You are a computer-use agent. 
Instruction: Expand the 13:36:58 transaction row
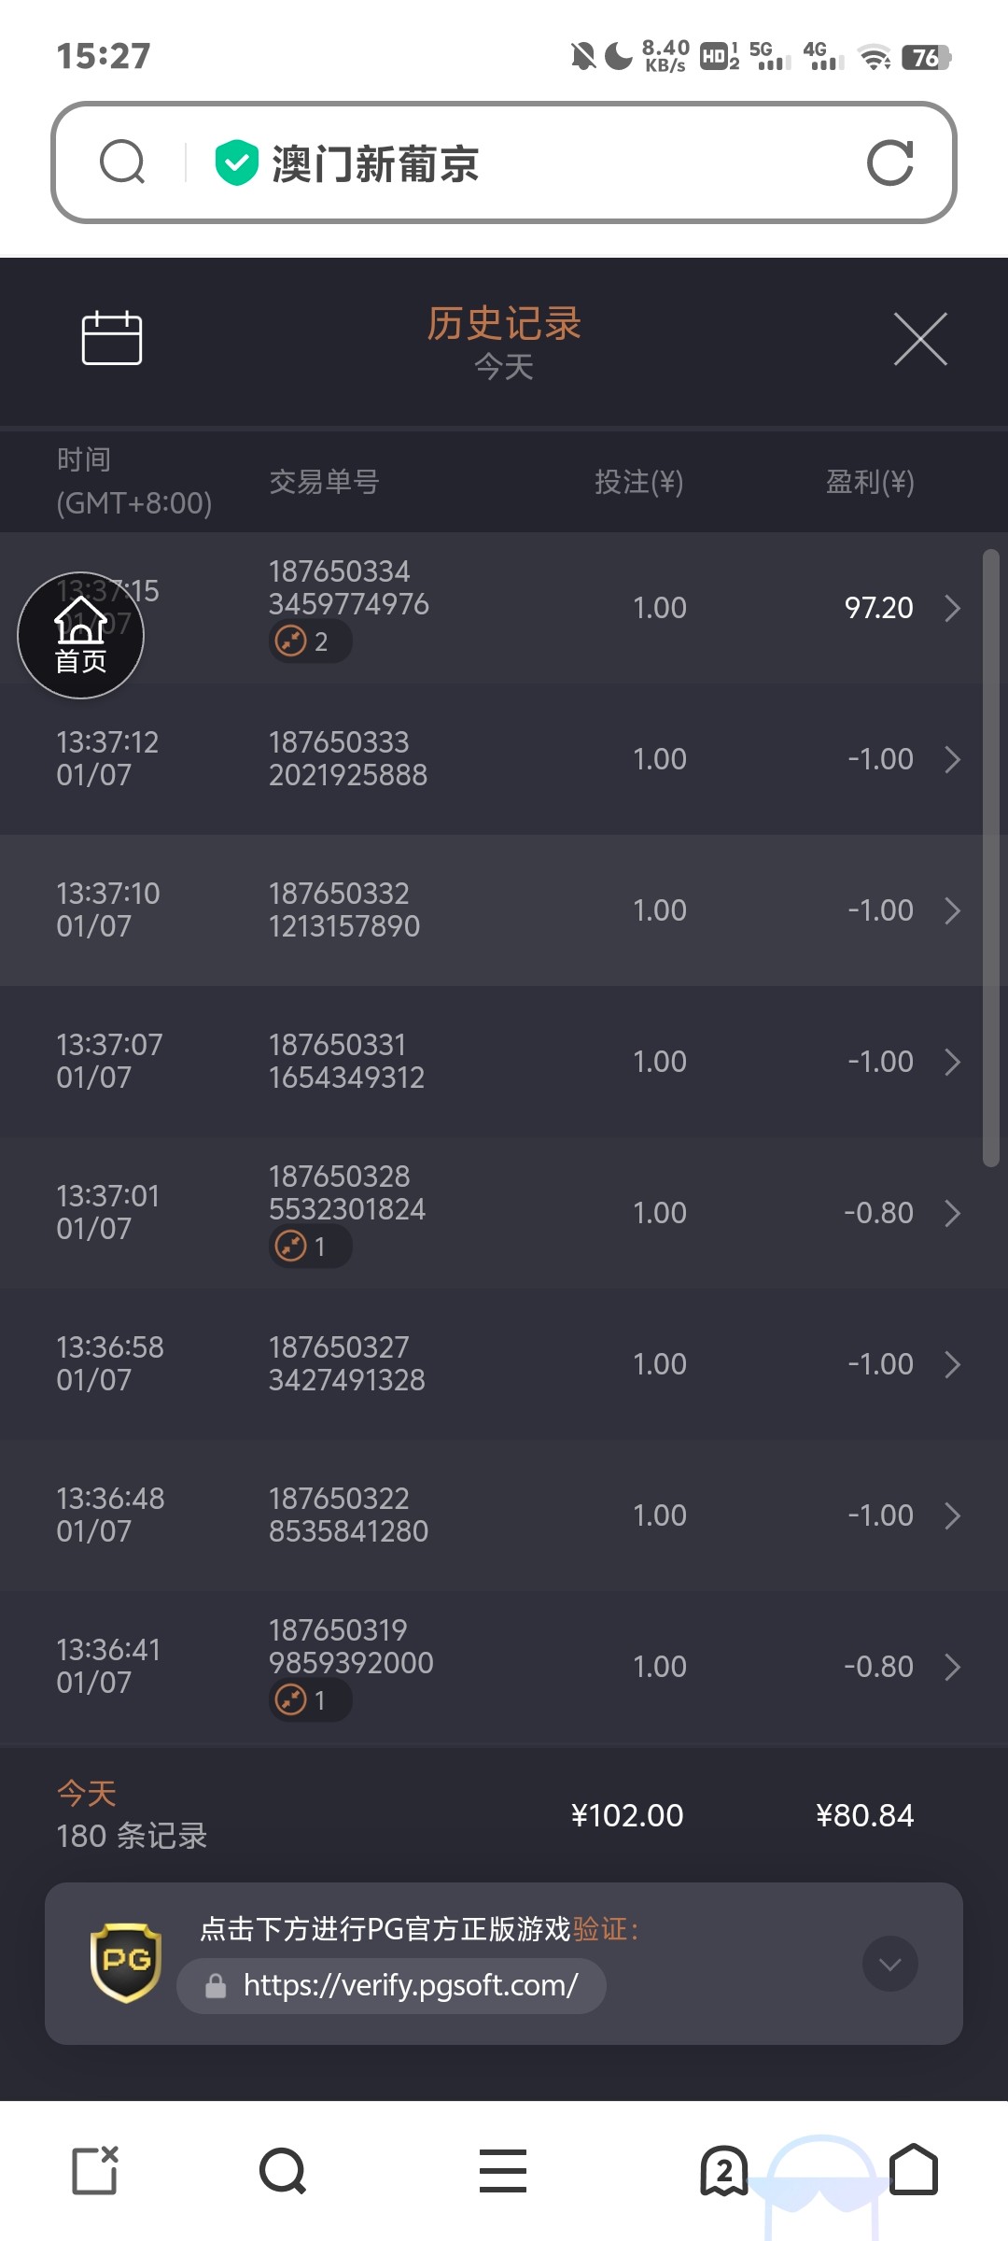pyautogui.click(x=952, y=1364)
